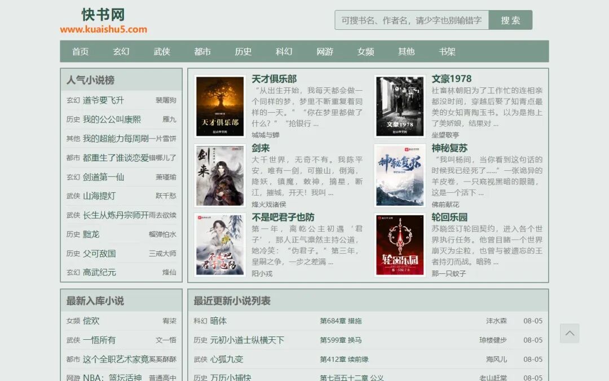The height and width of the screenshot is (381, 609).
Task: Open the 轮回乐园 book cover thumbnail
Action: click(x=400, y=245)
